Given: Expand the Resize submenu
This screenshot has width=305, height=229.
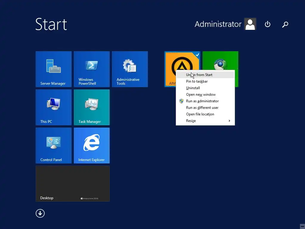Looking at the screenshot, I should (205, 121).
